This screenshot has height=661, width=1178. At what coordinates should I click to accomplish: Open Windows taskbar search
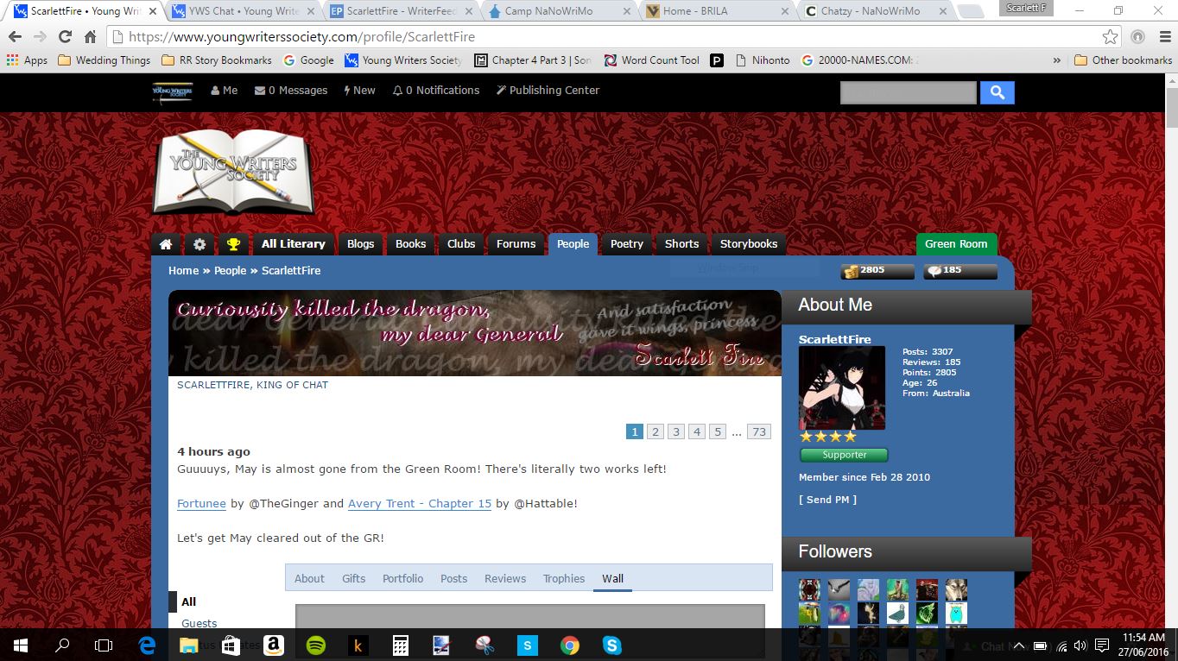point(62,645)
